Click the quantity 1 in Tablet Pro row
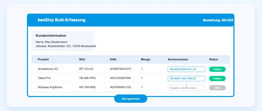The height and width of the screenshot is (111, 262). click(x=142, y=78)
